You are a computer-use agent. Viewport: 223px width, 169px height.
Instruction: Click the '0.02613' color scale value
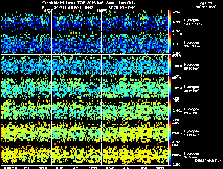[177, 133]
